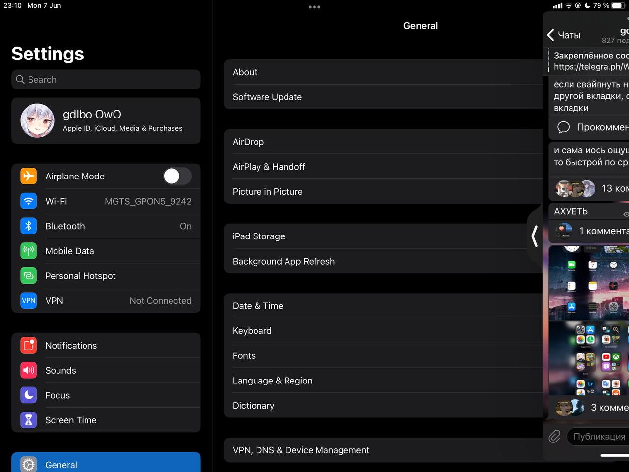The image size is (629, 472).
Task: Tap the General gear icon
Action: coord(29,465)
